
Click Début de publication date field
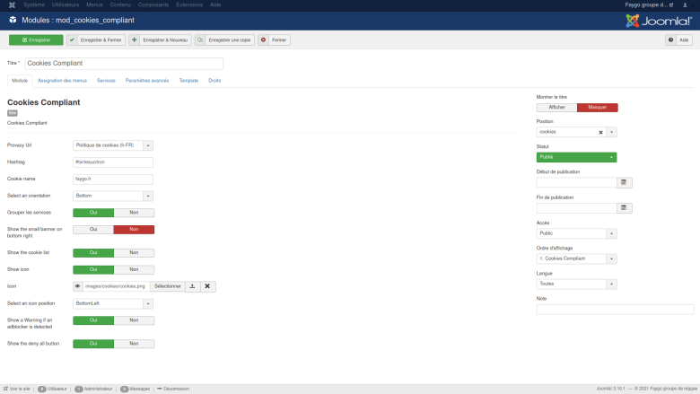pyautogui.click(x=577, y=182)
